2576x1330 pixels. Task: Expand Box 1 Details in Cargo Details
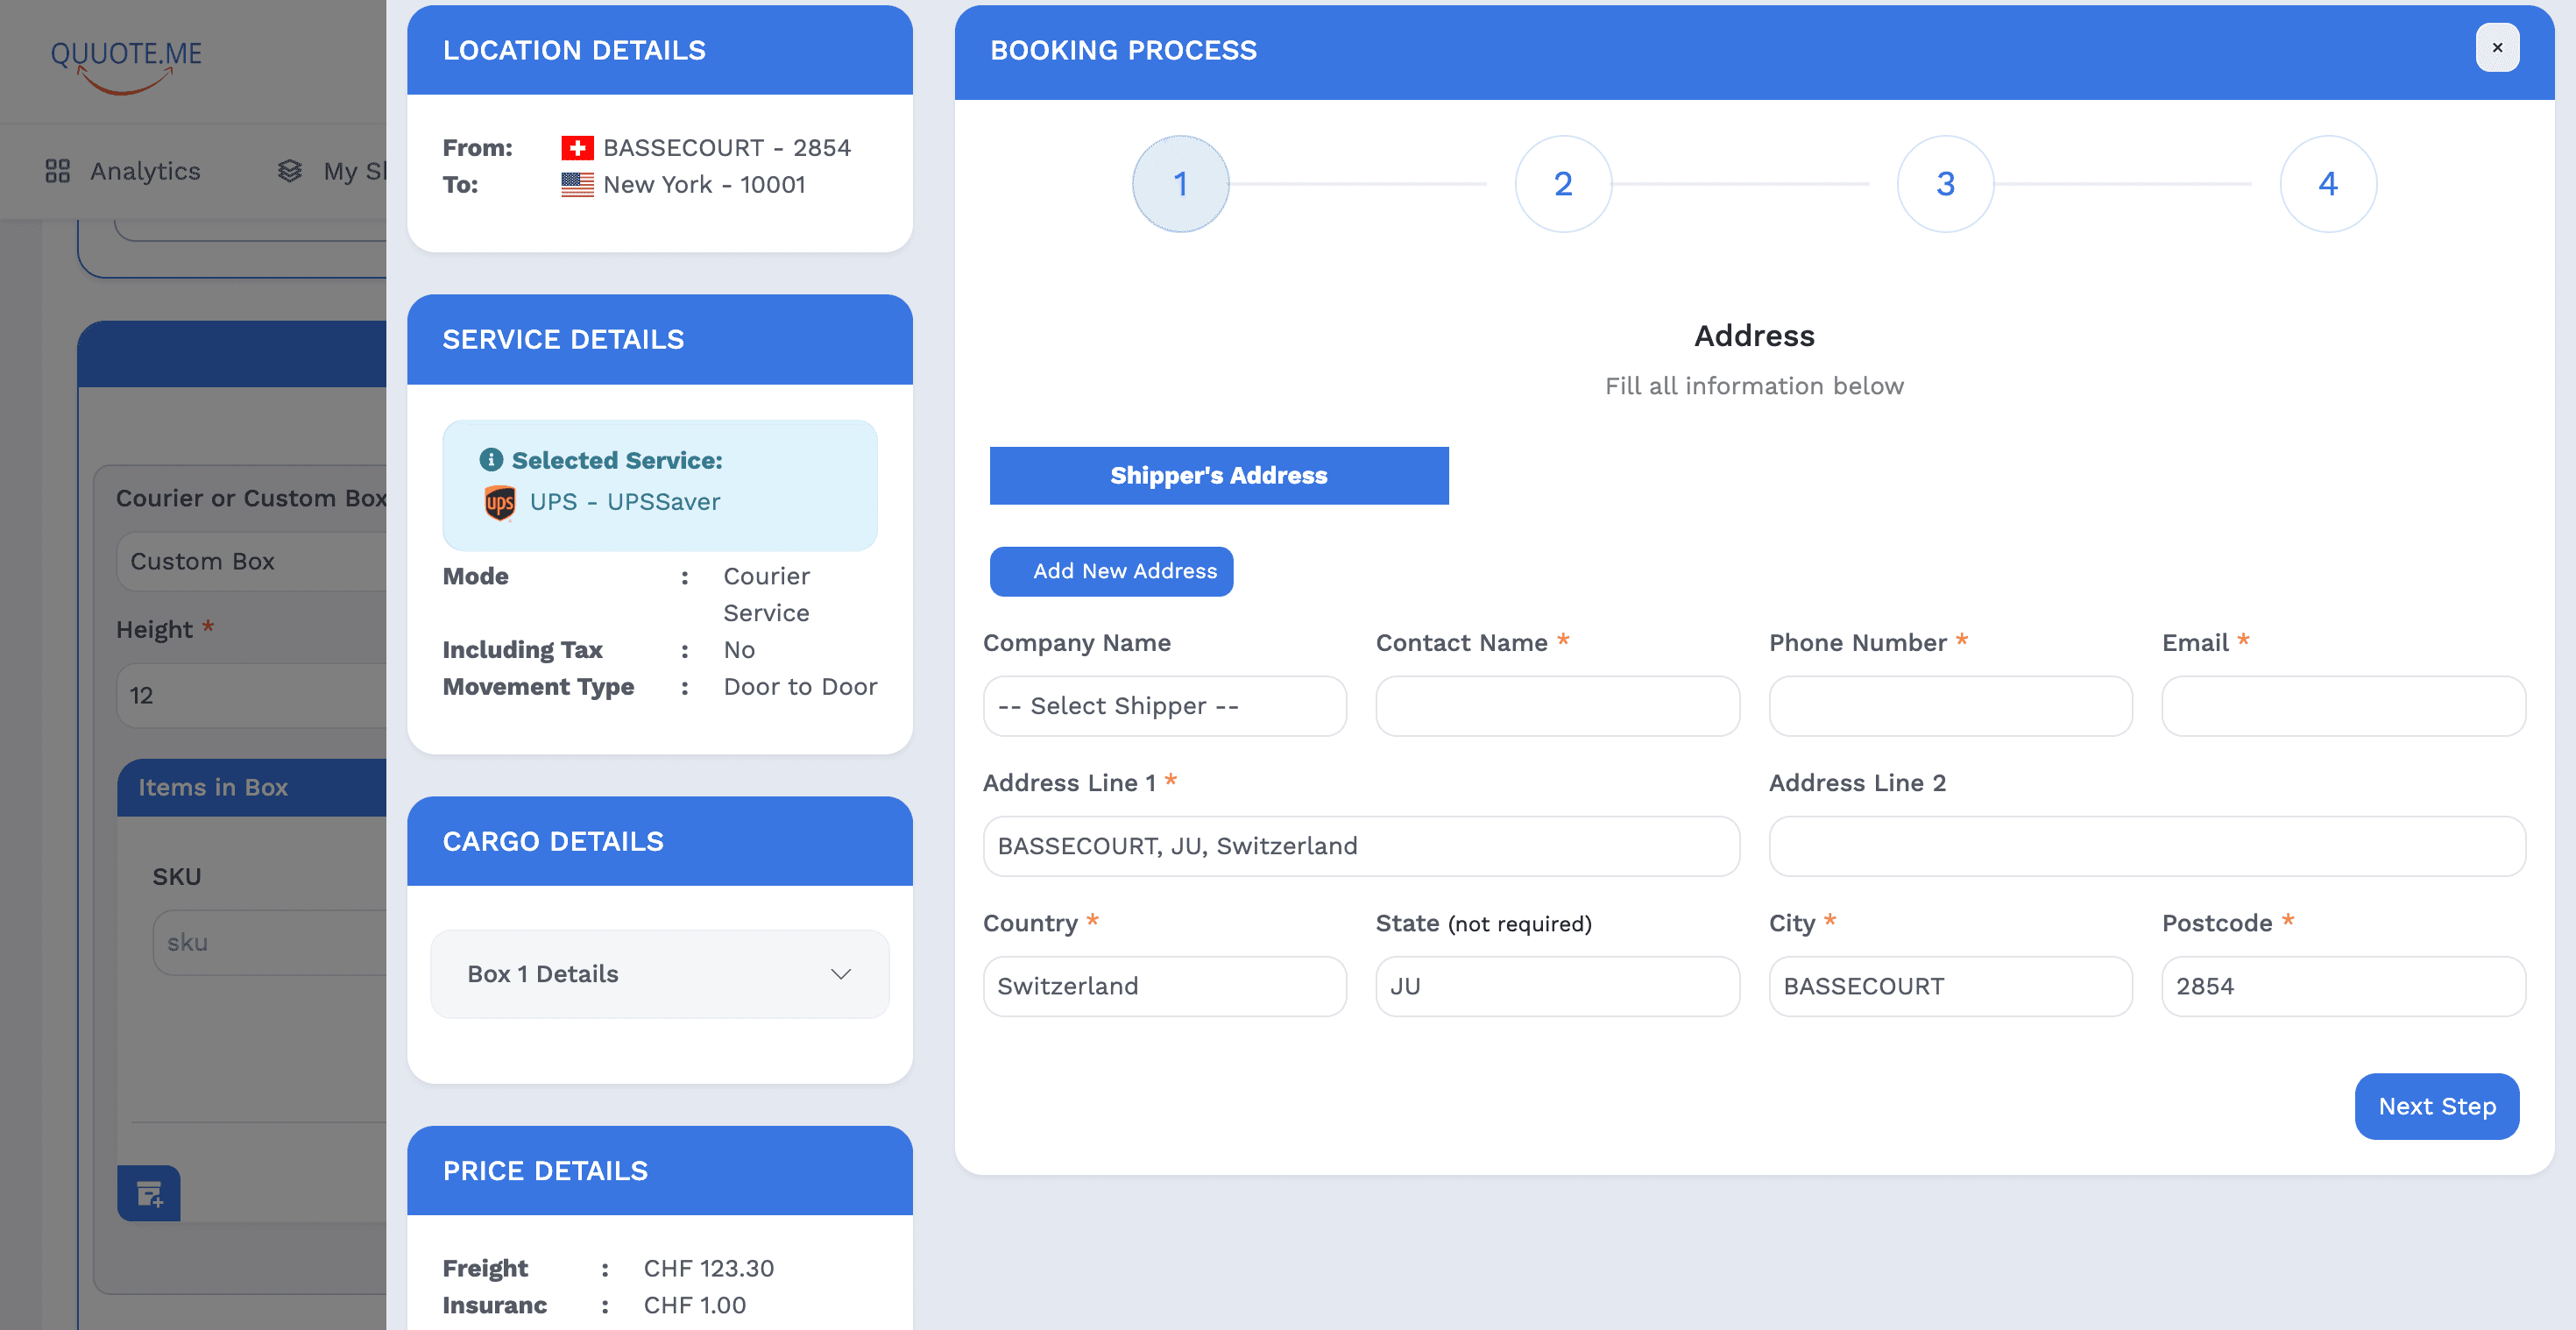[x=659, y=973]
